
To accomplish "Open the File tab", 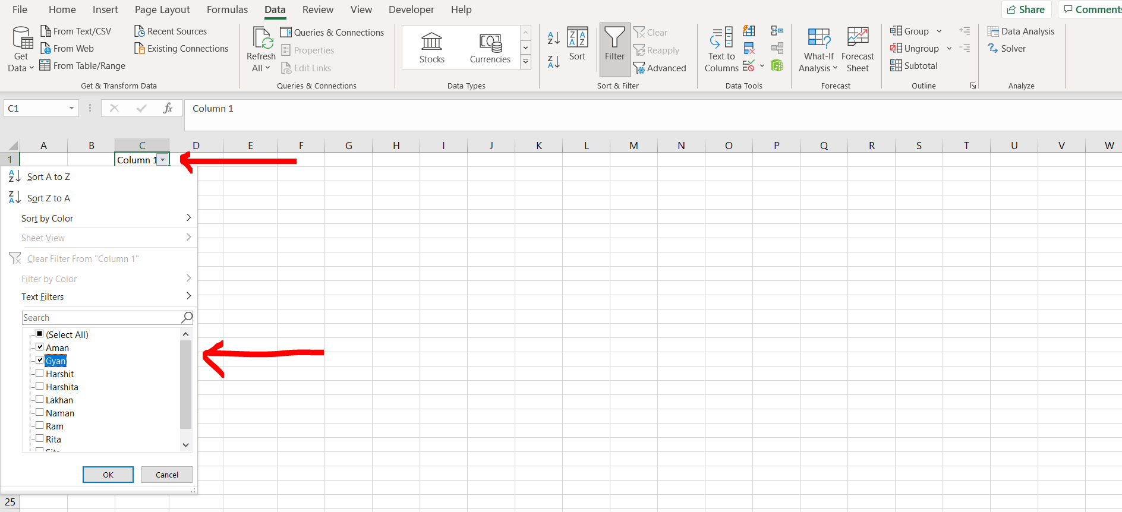I will click(20, 10).
